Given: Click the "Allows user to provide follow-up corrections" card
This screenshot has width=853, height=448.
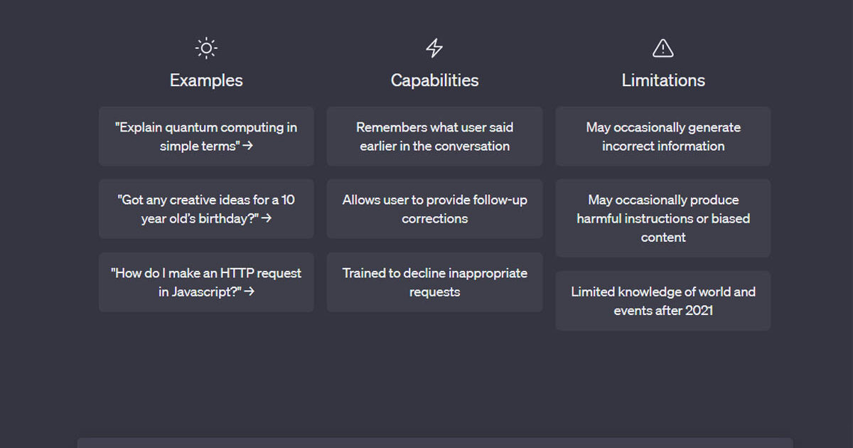Looking at the screenshot, I should pos(434,209).
